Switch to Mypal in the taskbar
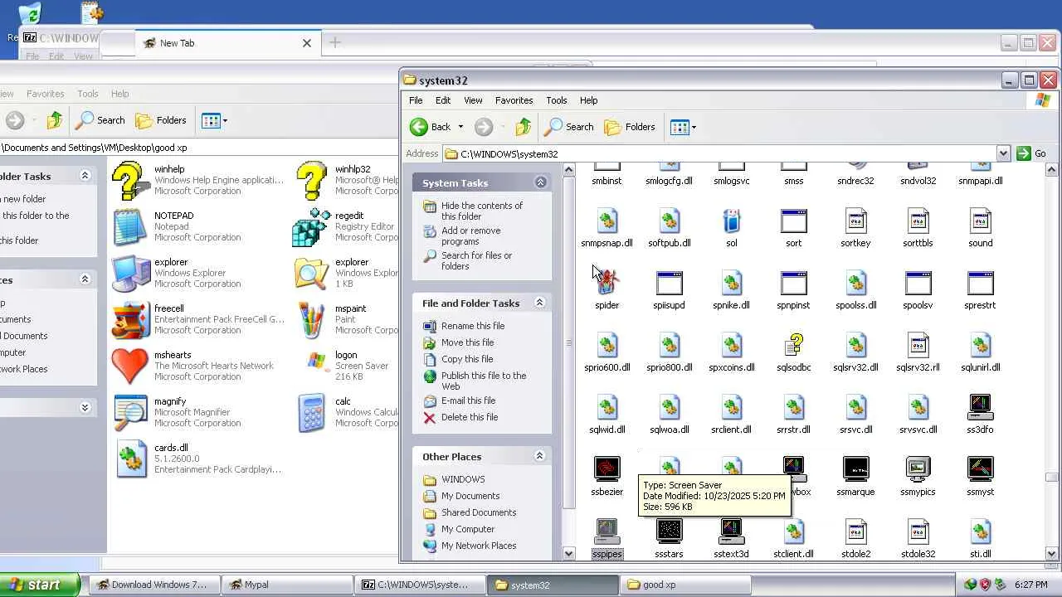 [287, 585]
